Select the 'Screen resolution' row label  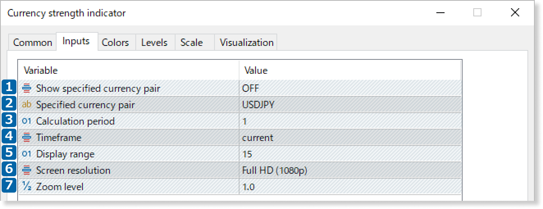(73, 170)
